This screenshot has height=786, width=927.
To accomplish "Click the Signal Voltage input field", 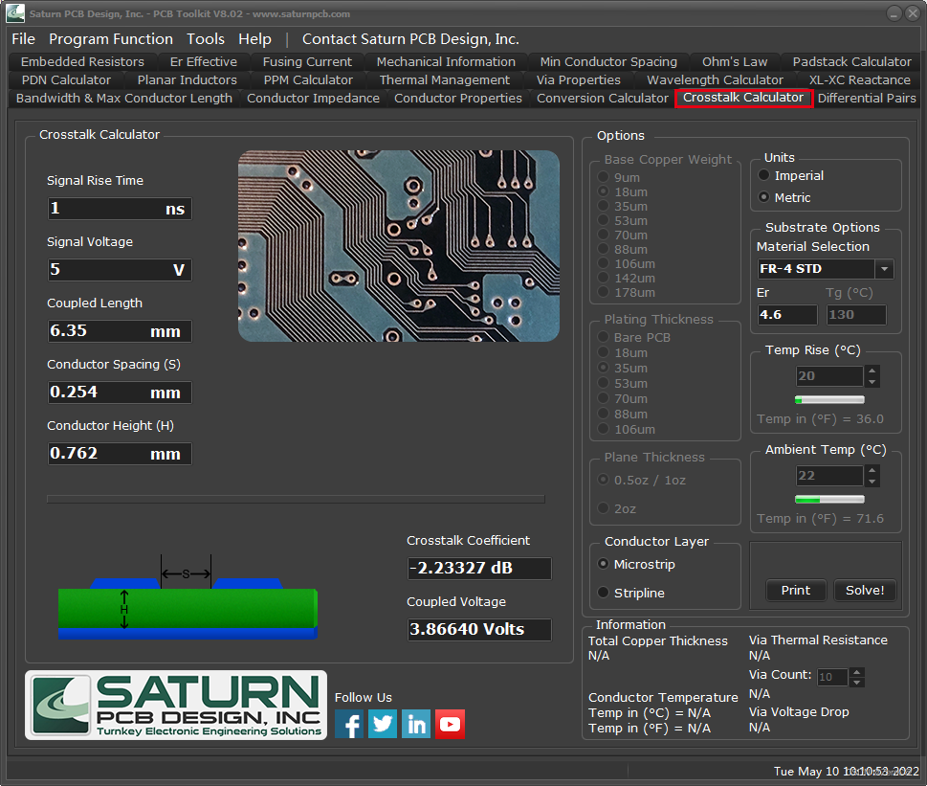I will pyautogui.click(x=119, y=269).
